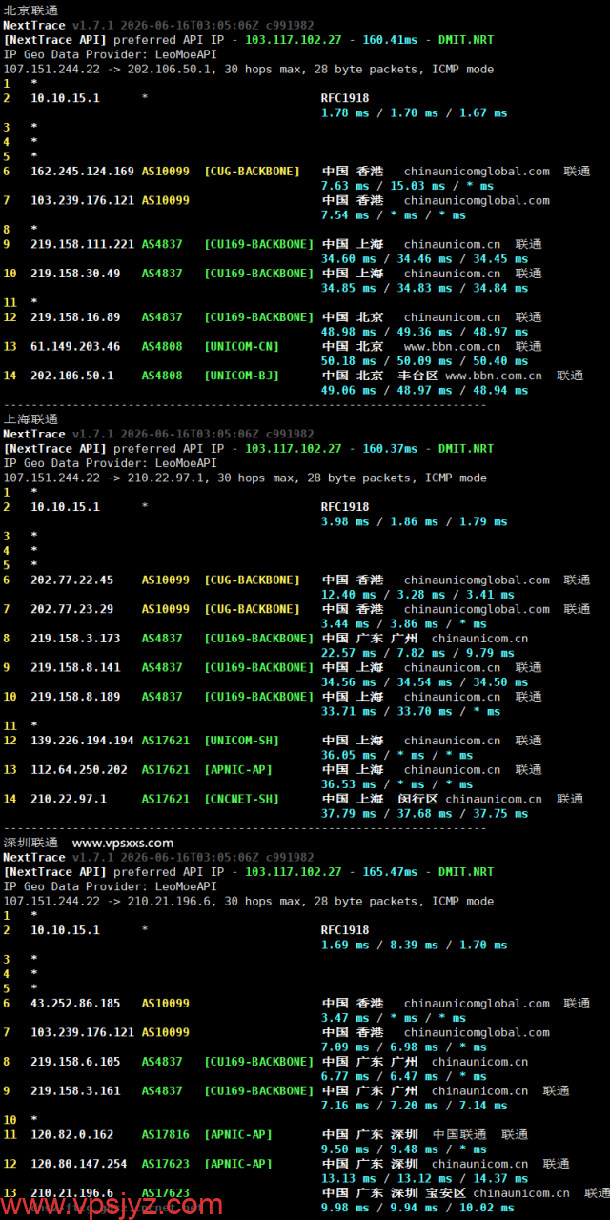Click hop IP 61.149.203.46

(x=75, y=346)
